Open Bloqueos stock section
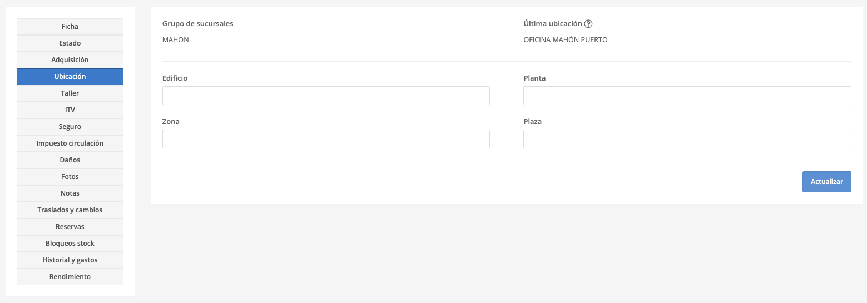 (70, 244)
